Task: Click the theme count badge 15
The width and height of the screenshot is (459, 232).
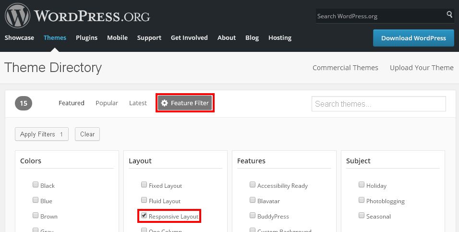Action: click(x=24, y=103)
